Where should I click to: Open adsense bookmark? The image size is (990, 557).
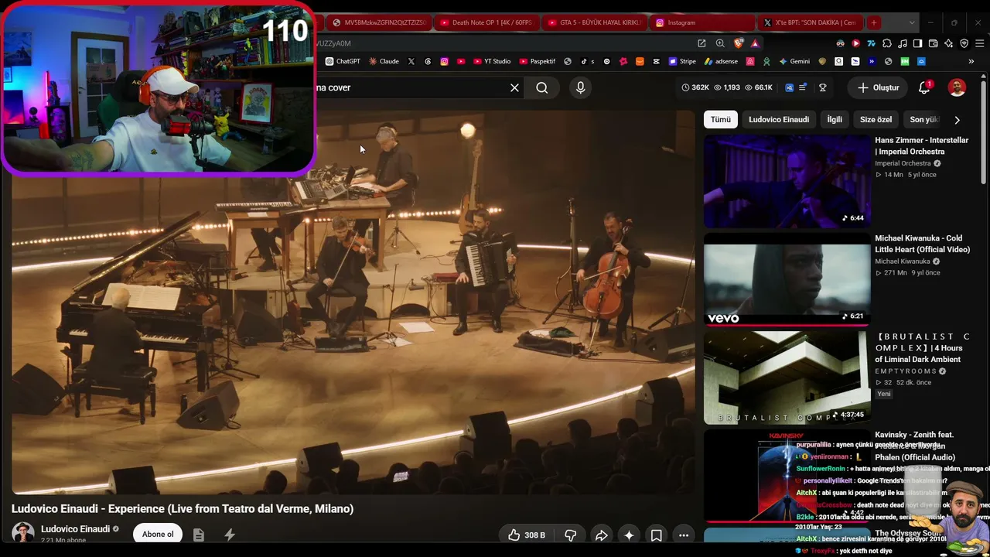(721, 61)
